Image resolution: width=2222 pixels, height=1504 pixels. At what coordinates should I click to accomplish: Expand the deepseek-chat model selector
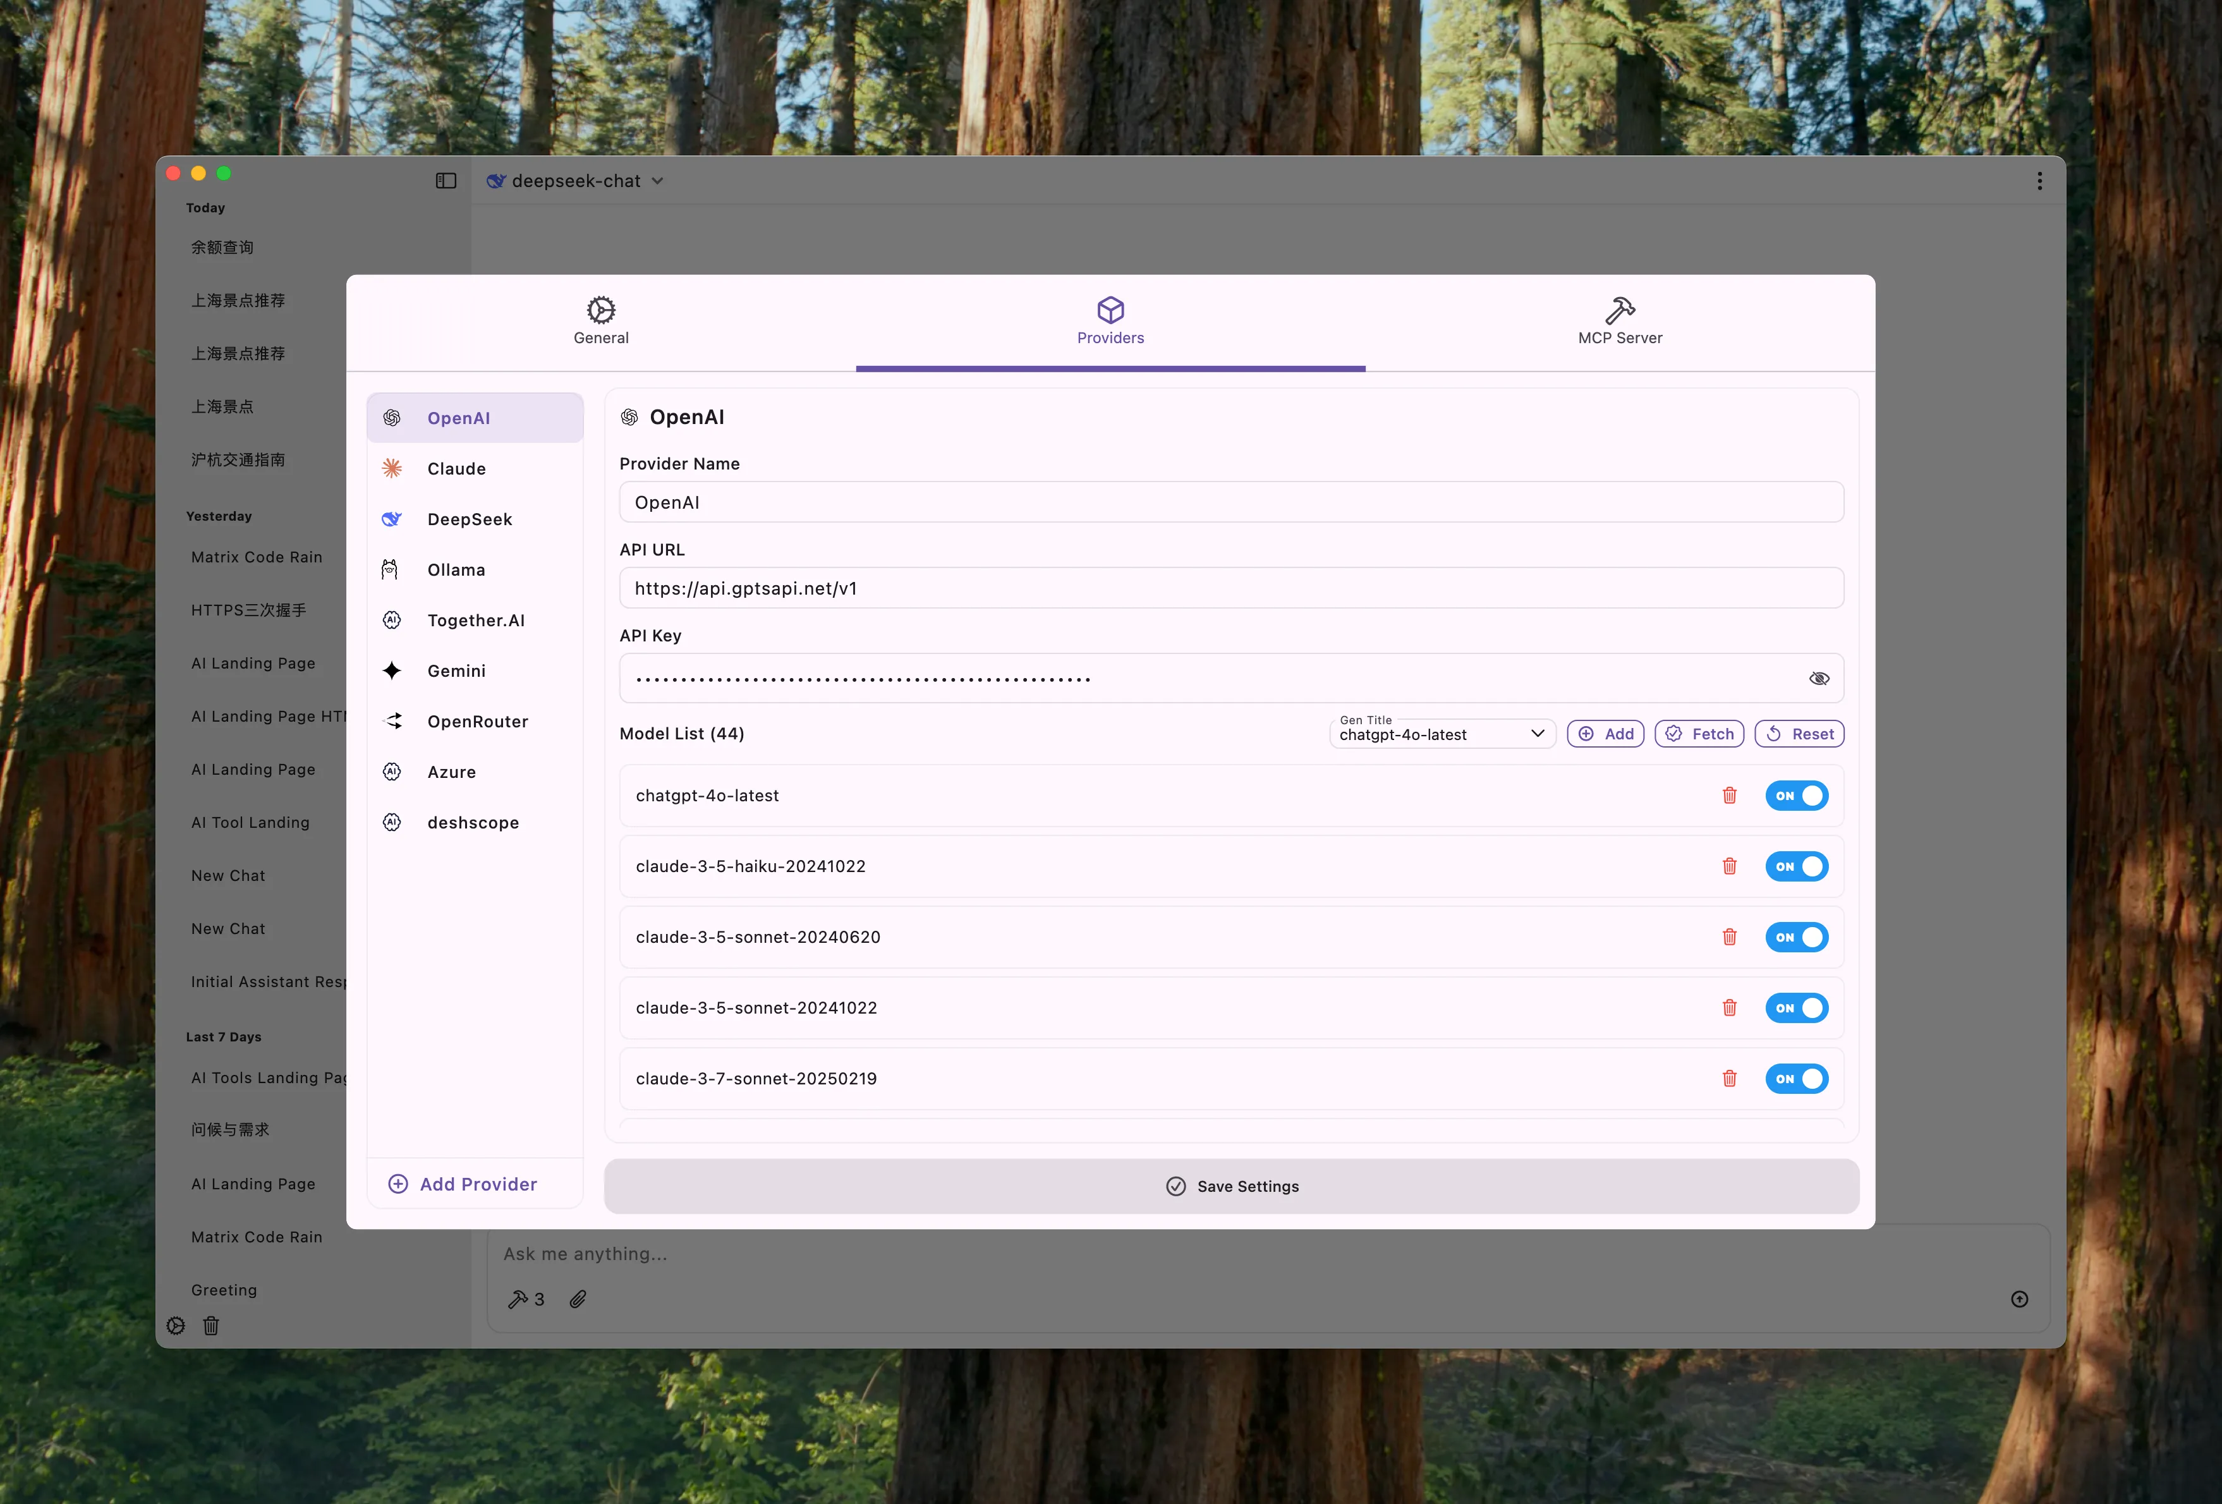coord(576,181)
